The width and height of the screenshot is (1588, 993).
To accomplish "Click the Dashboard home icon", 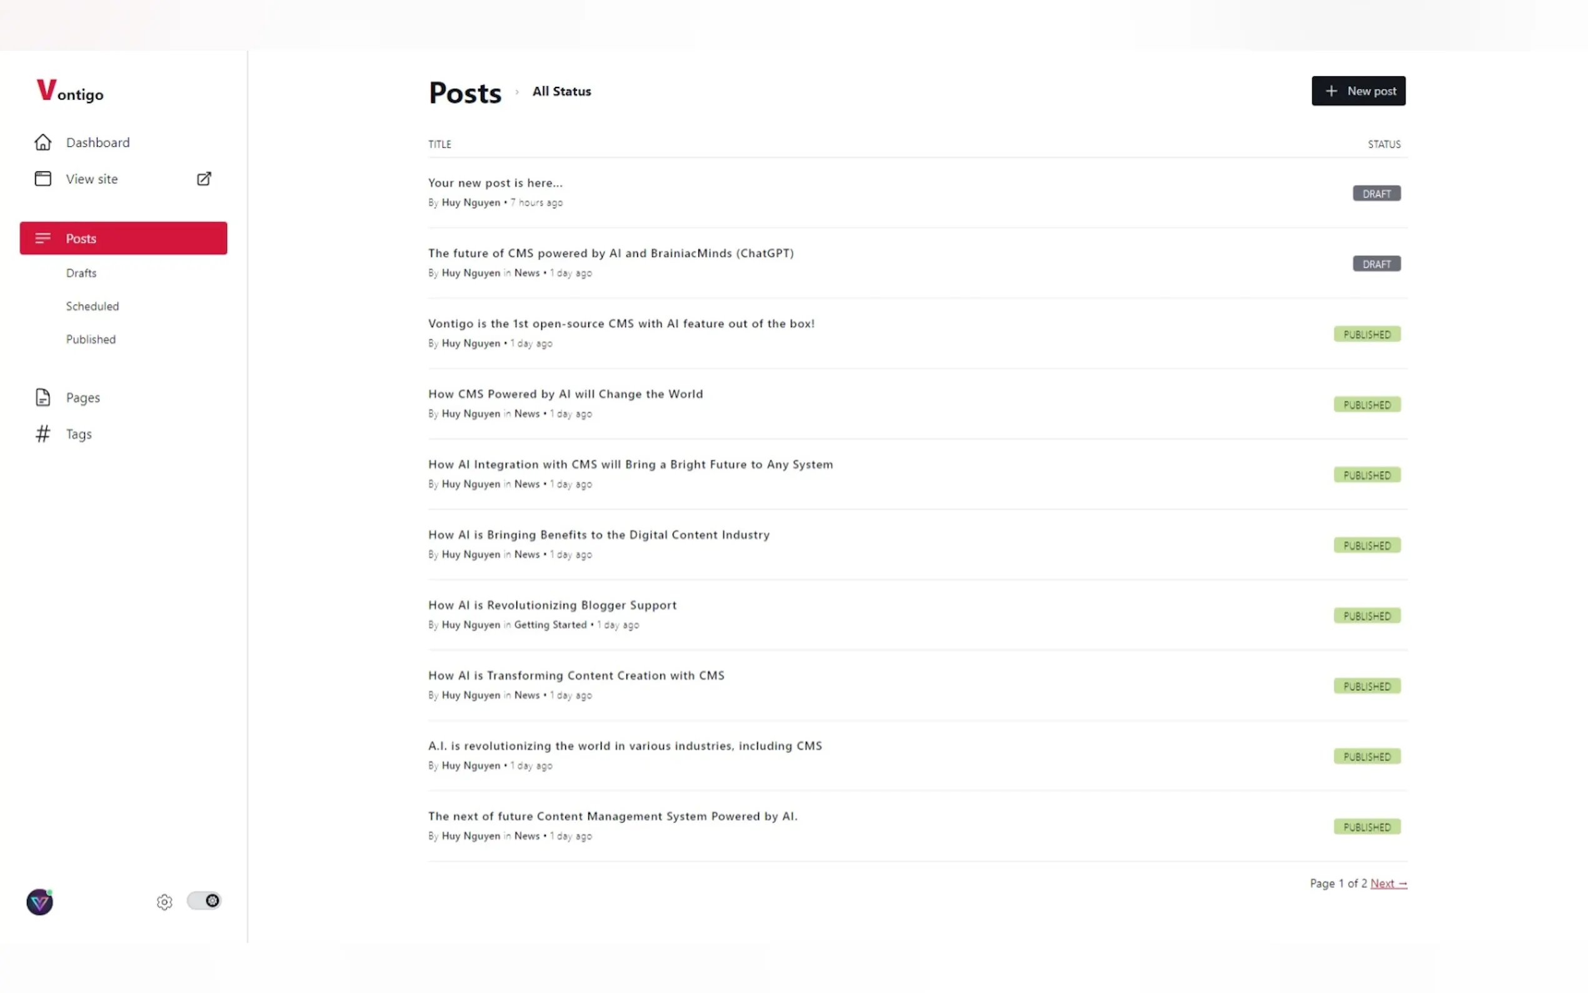I will [x=43, y=143].
